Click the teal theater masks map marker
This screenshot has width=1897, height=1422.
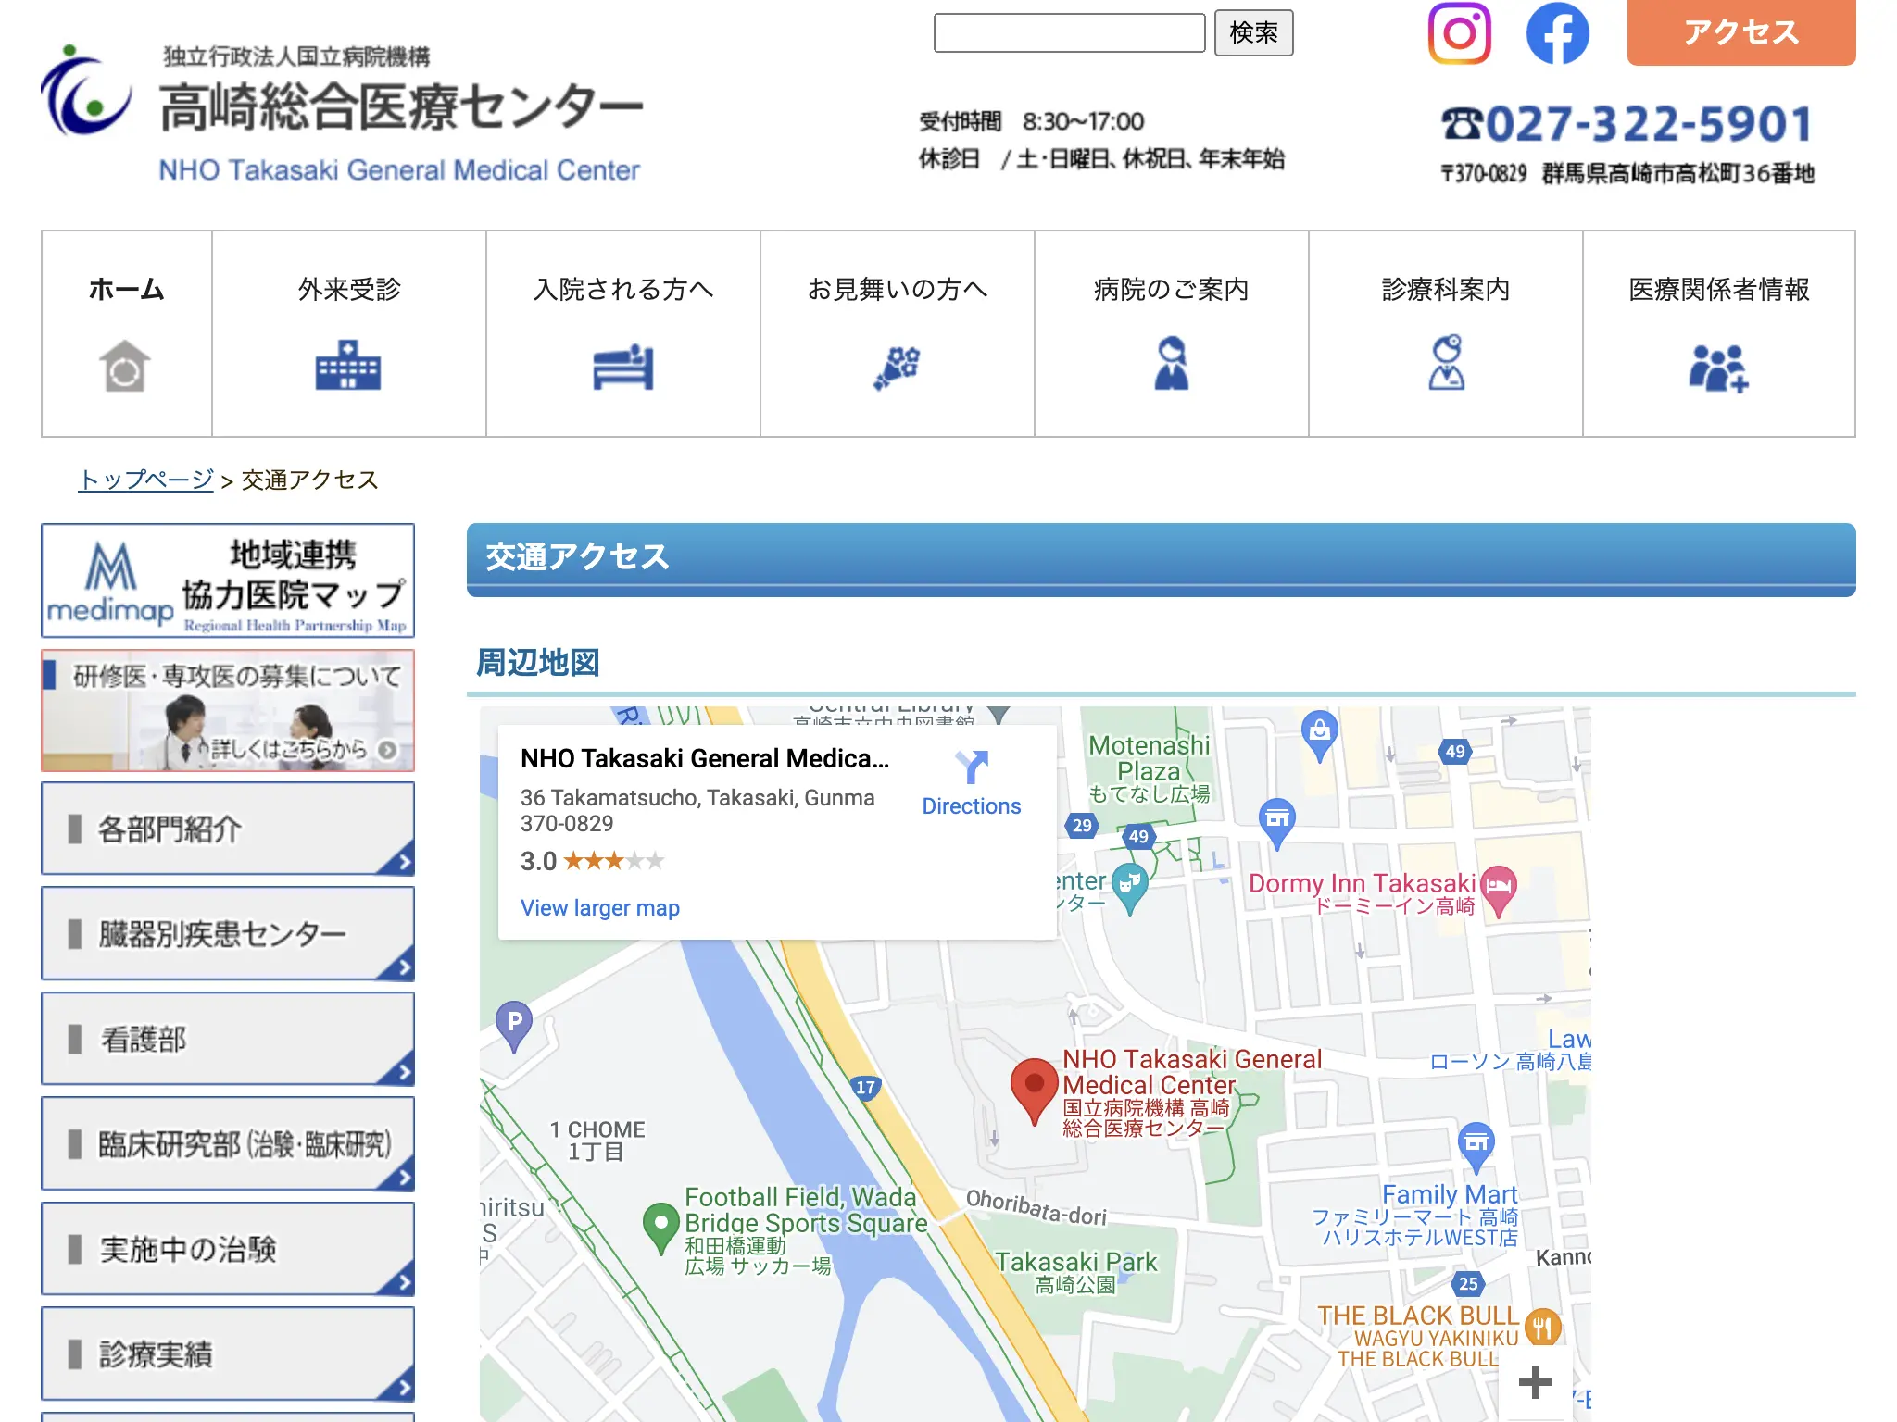tap(1129, 888)
